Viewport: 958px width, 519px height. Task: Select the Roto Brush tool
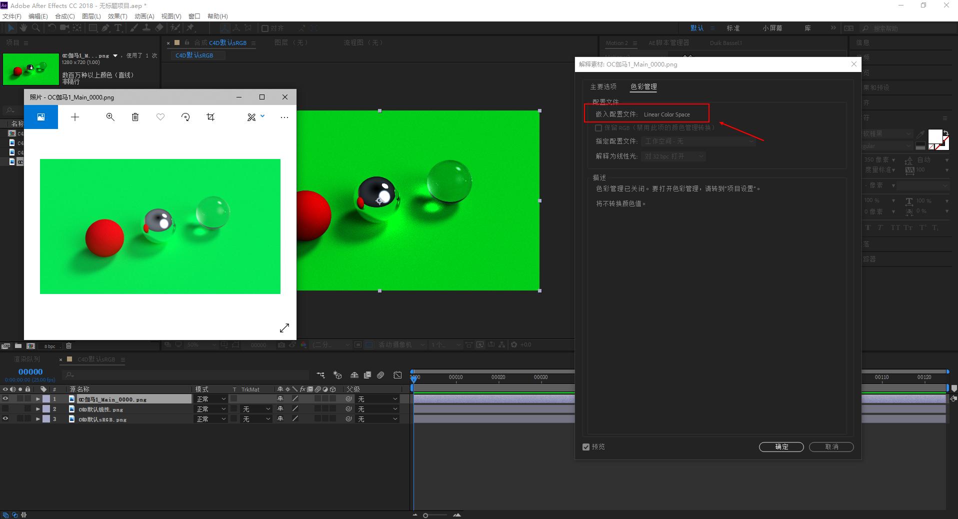[175, 28]
